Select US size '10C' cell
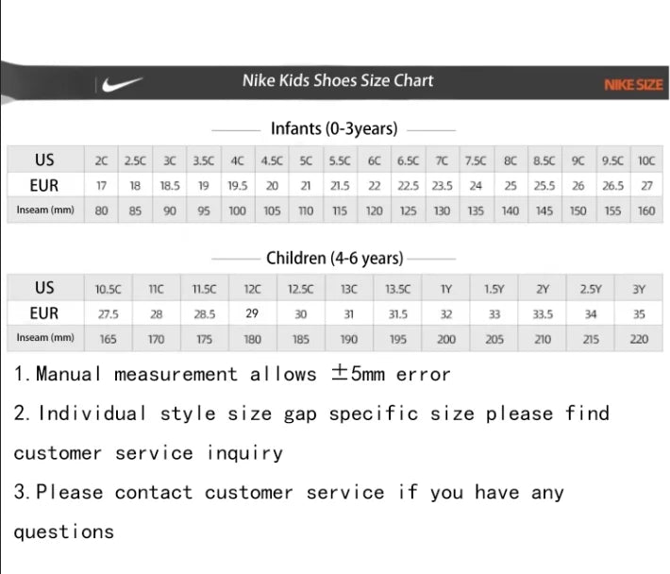 [646, 160]
